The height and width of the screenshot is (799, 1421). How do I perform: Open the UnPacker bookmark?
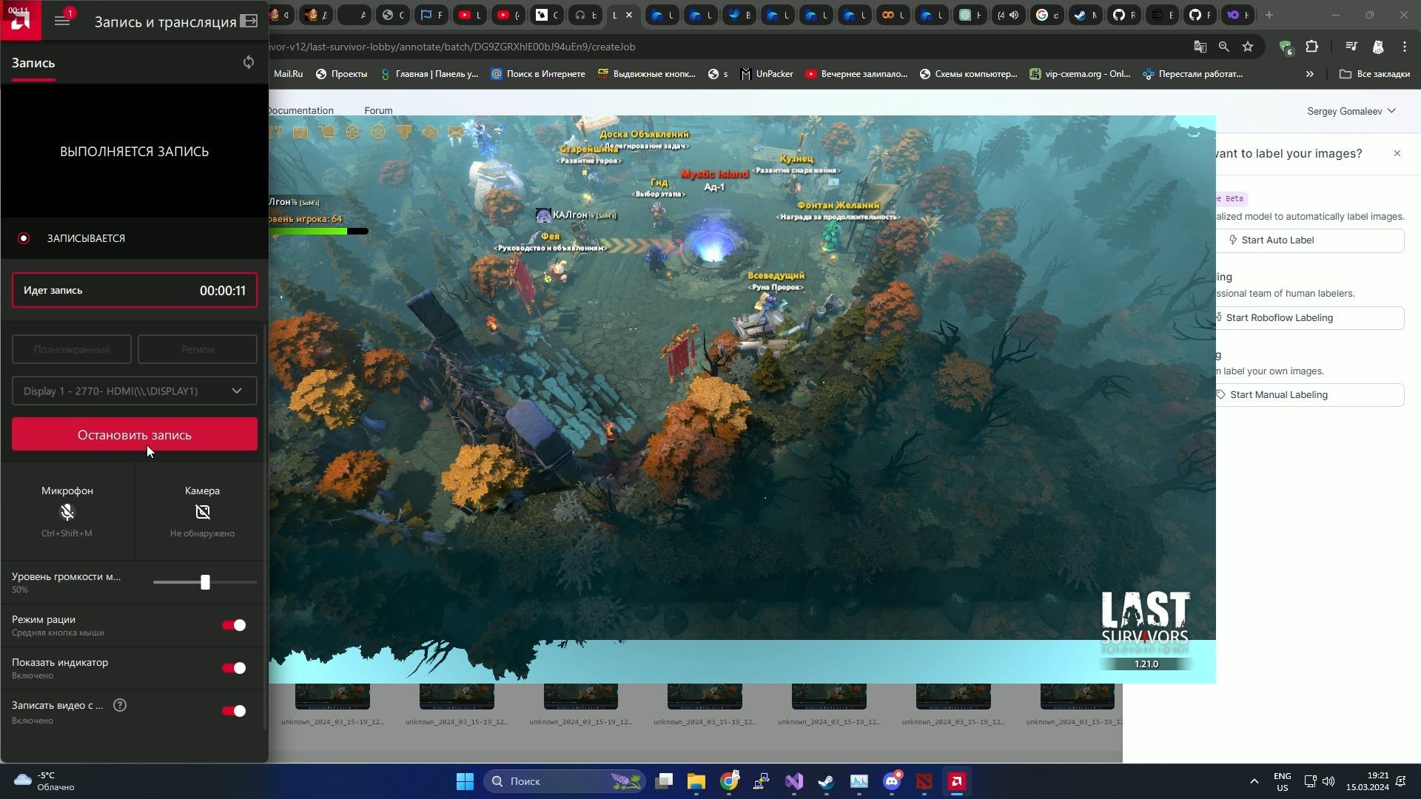pyautogui.click(x=767, y=74)
